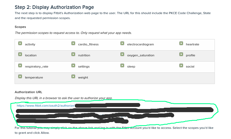
Task: Disable the oxygen_saturation scope checkbox
Action: (122, 54)
